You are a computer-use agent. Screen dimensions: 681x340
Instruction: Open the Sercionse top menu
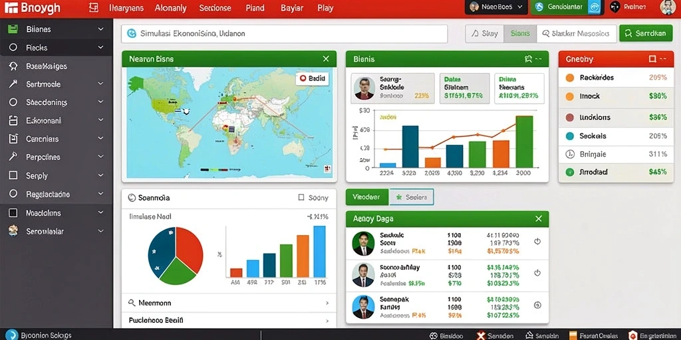[215, 8]
